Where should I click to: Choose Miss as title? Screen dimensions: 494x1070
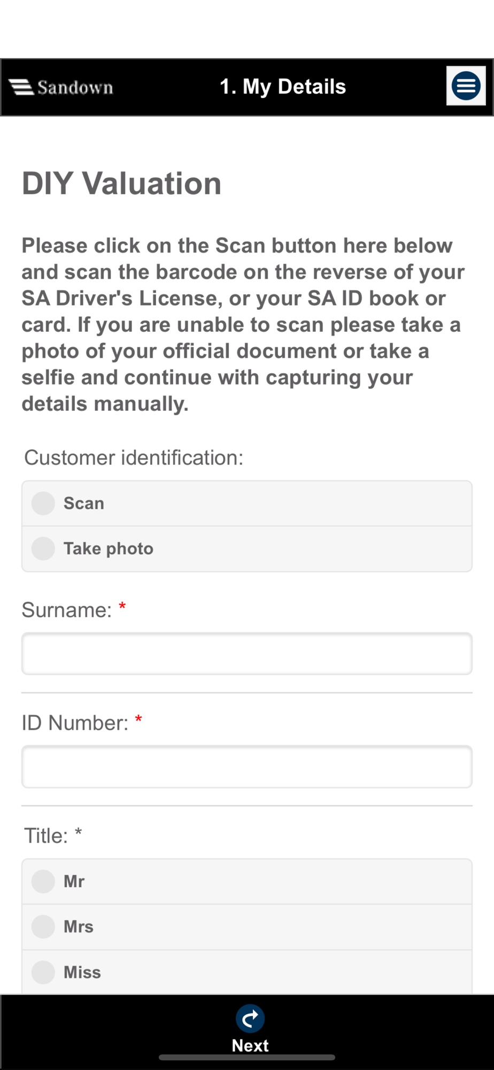247,972
